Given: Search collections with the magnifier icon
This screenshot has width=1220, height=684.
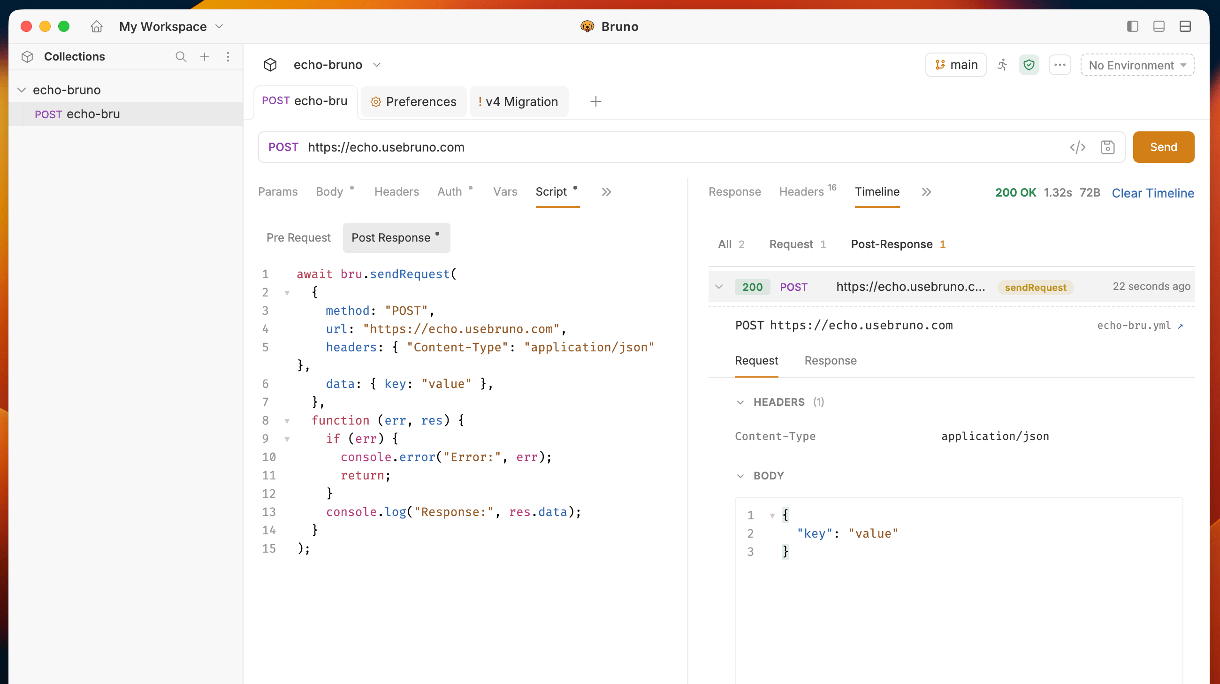Looking at the screenshot, I should 181,57.
